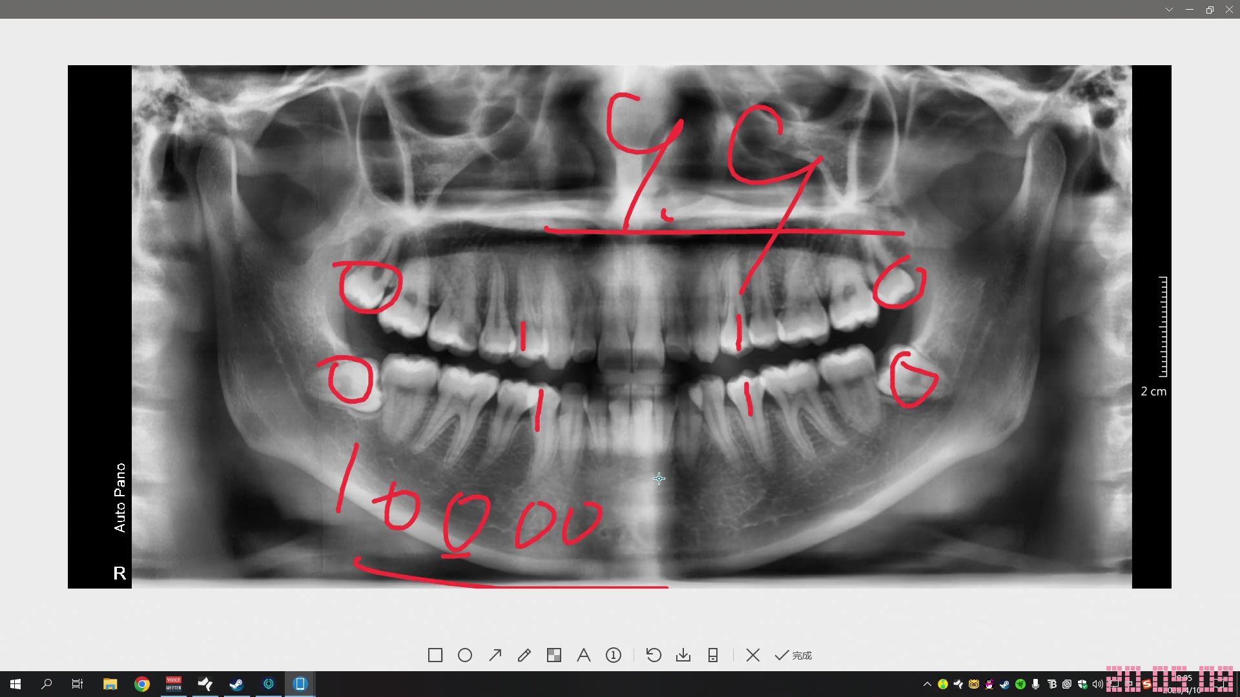Select the mosaic blur tool
Viewport: 1240px width, 697px height.
pyautogui.click(x=554, y=655)
